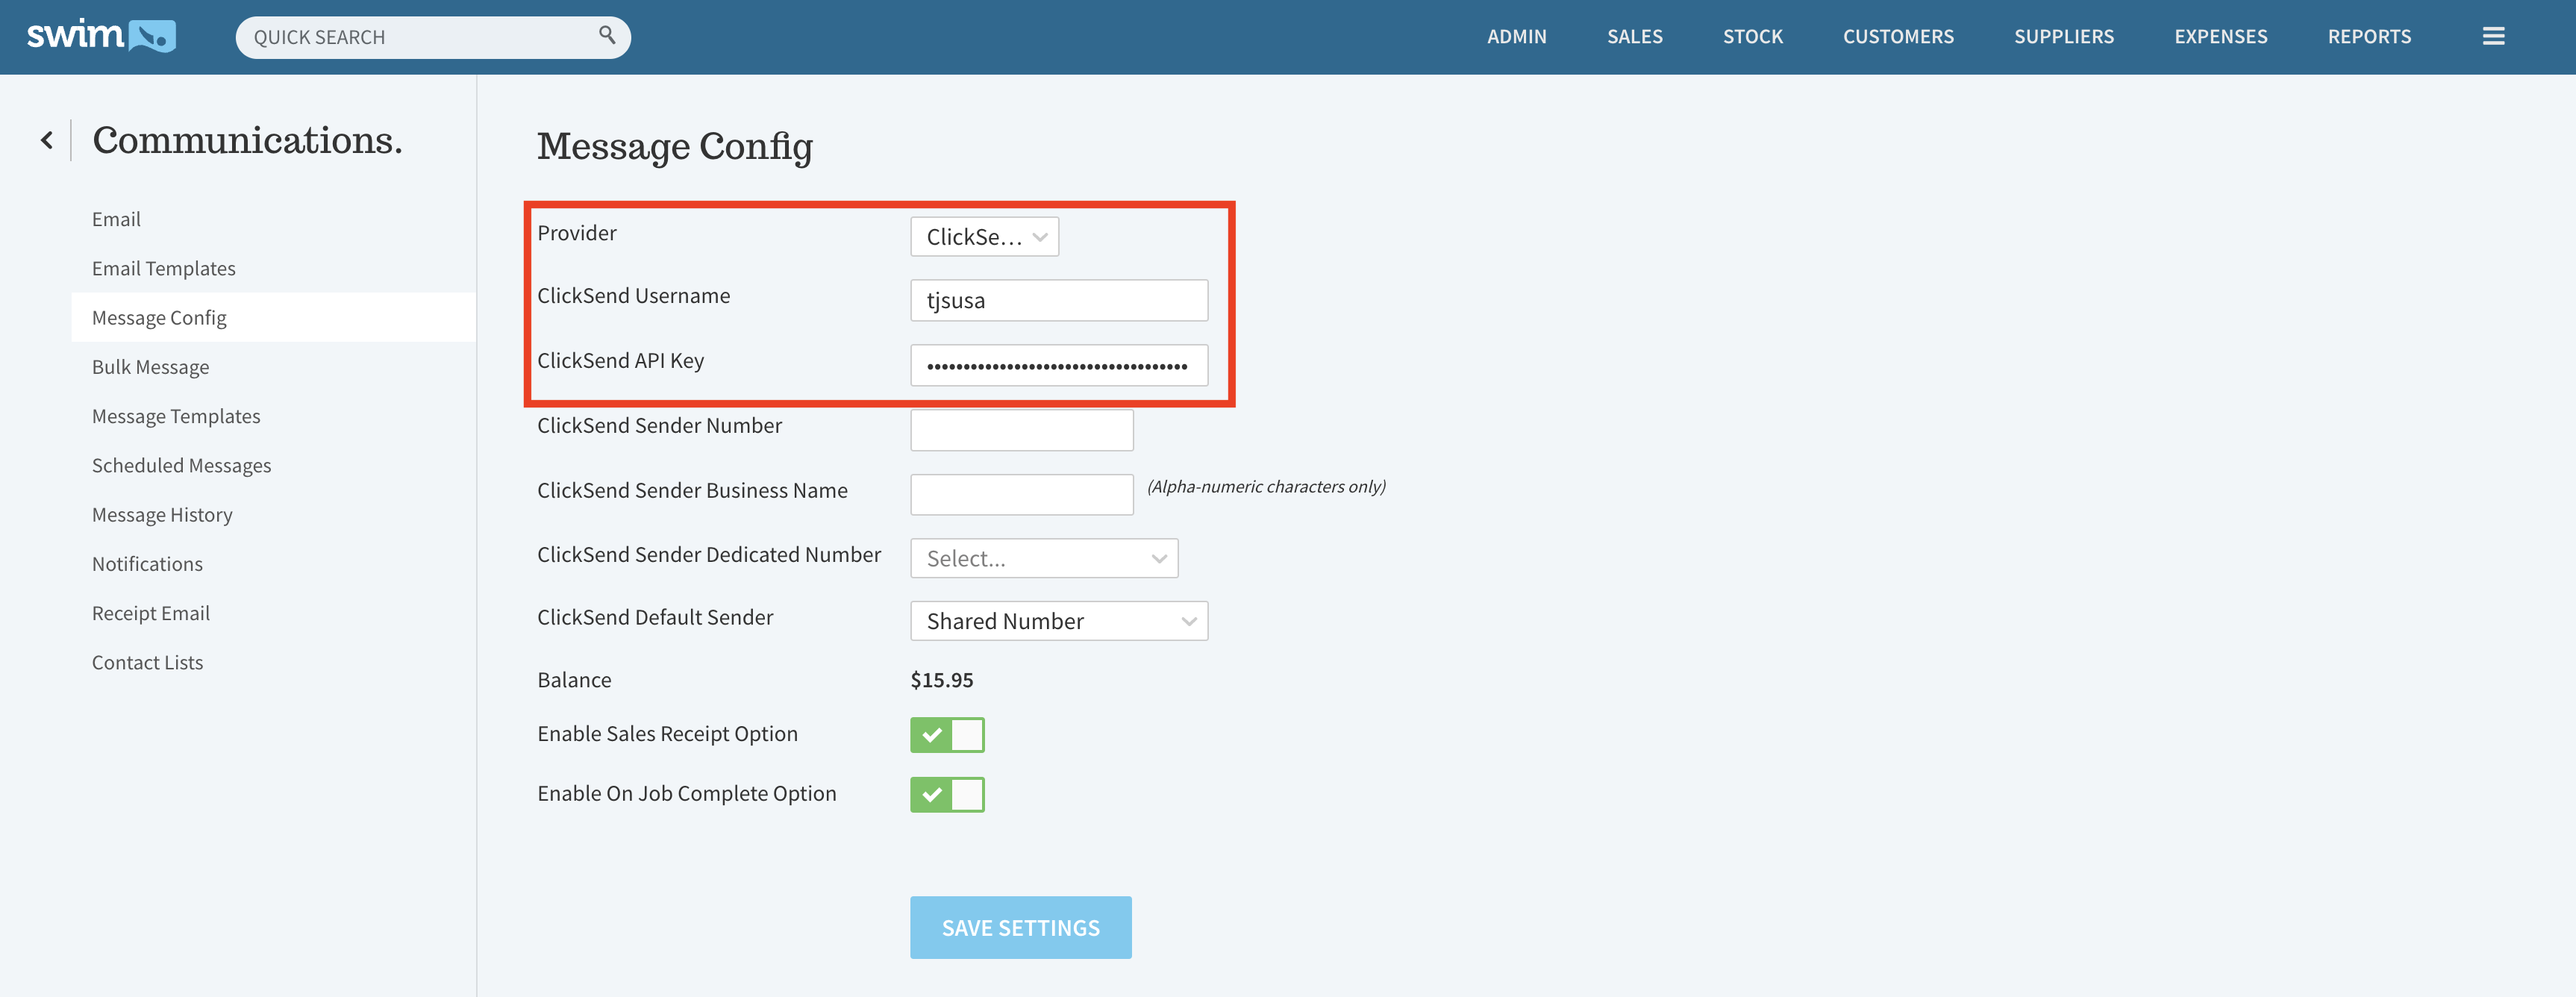Click the quick search magnifier icon
This screenshot has width=2576, height=997.
[x=606, y=35]
